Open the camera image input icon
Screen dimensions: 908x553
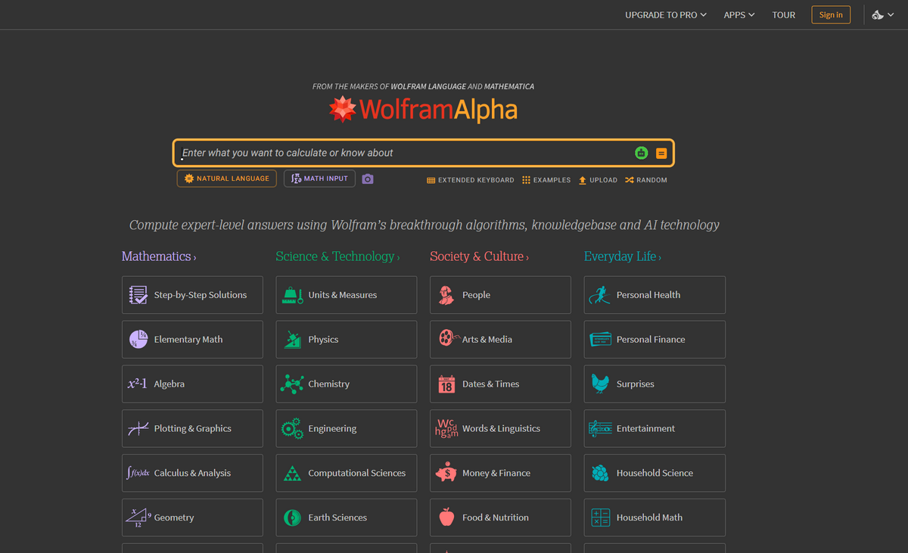click(368, 179)
